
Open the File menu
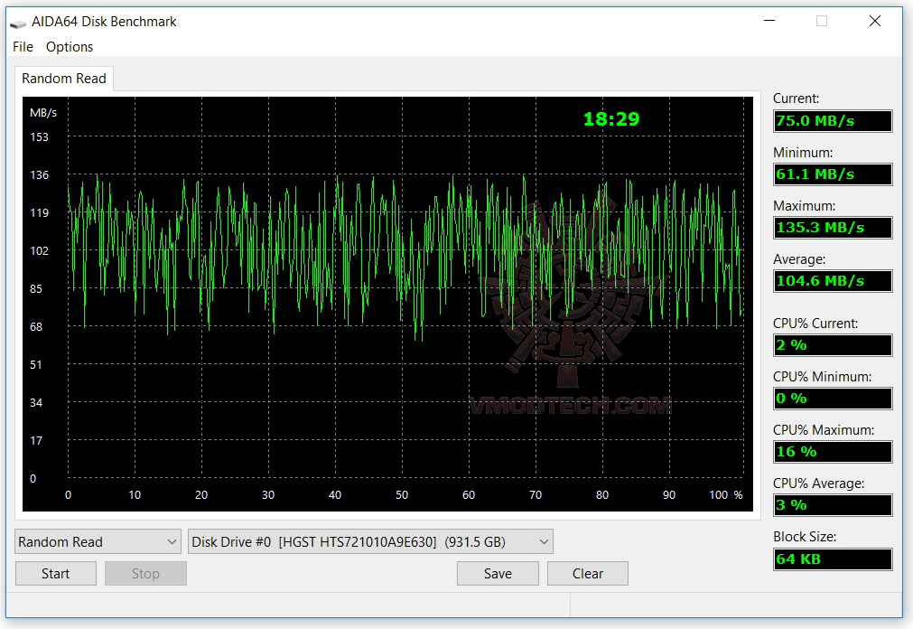pyautogui.click(x=22, y=46)
